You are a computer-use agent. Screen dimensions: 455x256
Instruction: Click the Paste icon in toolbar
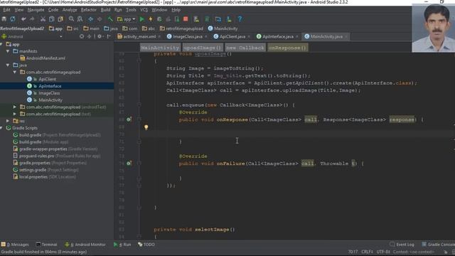pyautogui.click(x=60, y=19)
